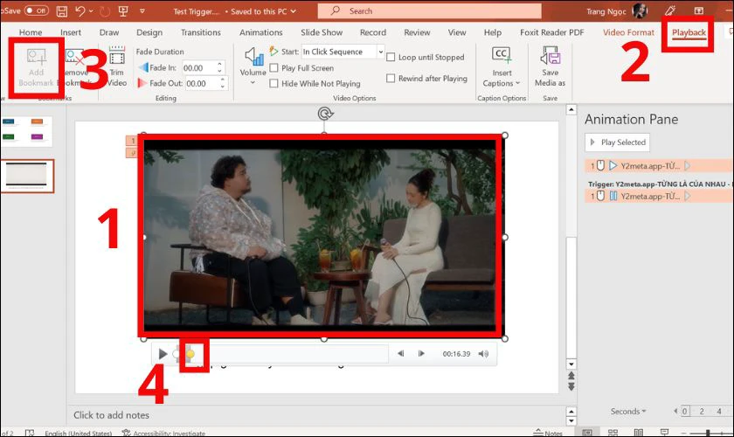Open the Animations tab

tap(260, 32)
